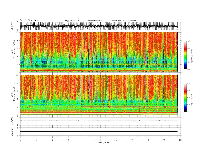Click the ch.2 'Frequency (kHz)' axis label
This screenshot has width=203, height=157.
(14, 91)
